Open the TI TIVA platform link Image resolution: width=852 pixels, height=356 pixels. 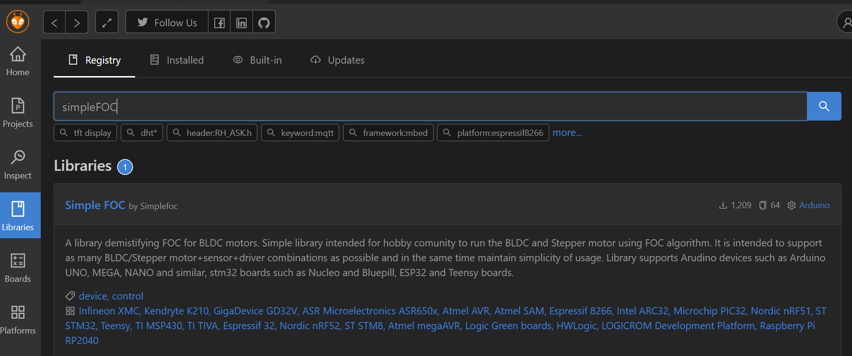[x=203, y=326]
